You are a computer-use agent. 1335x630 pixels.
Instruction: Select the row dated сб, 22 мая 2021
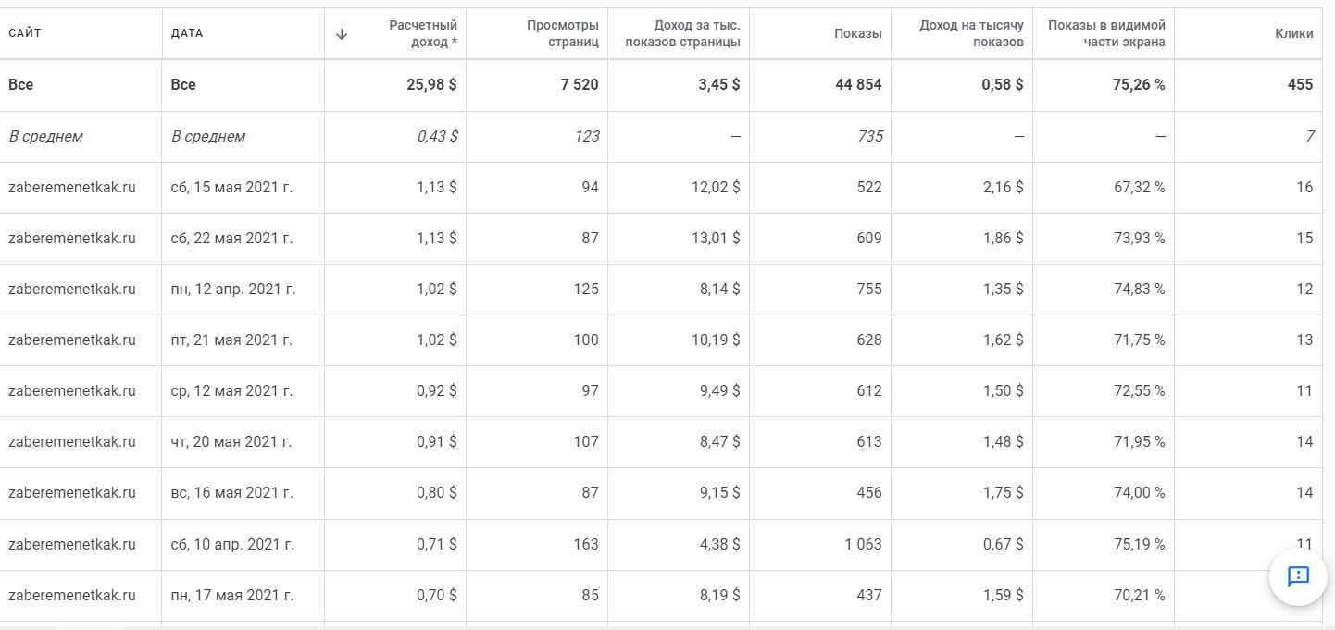231,239
